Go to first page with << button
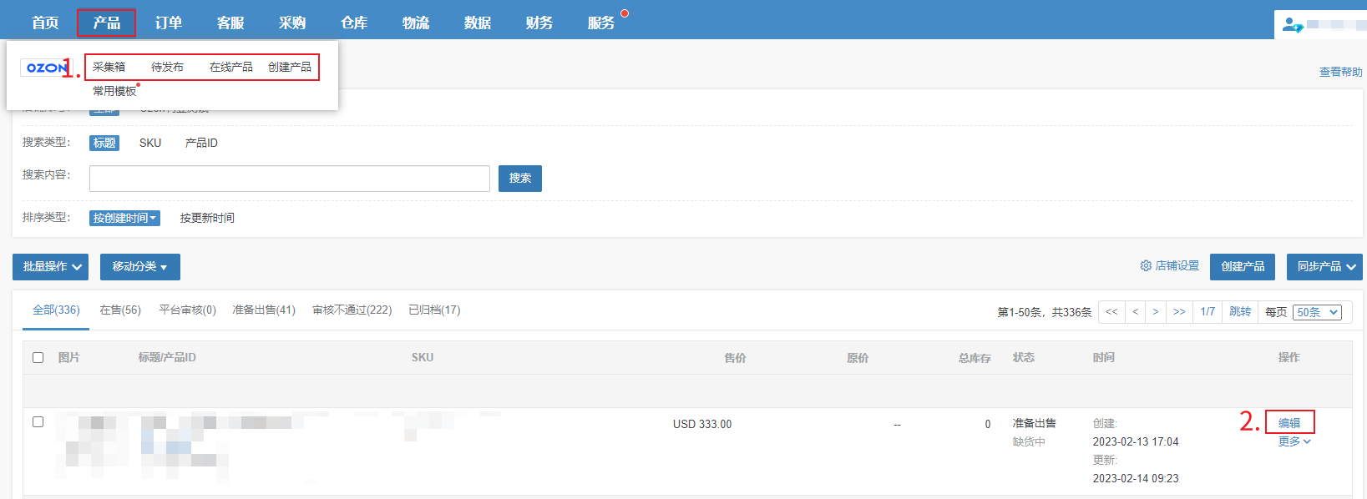The width and height of the screenshot is (1367, 499). [1111, 312]
